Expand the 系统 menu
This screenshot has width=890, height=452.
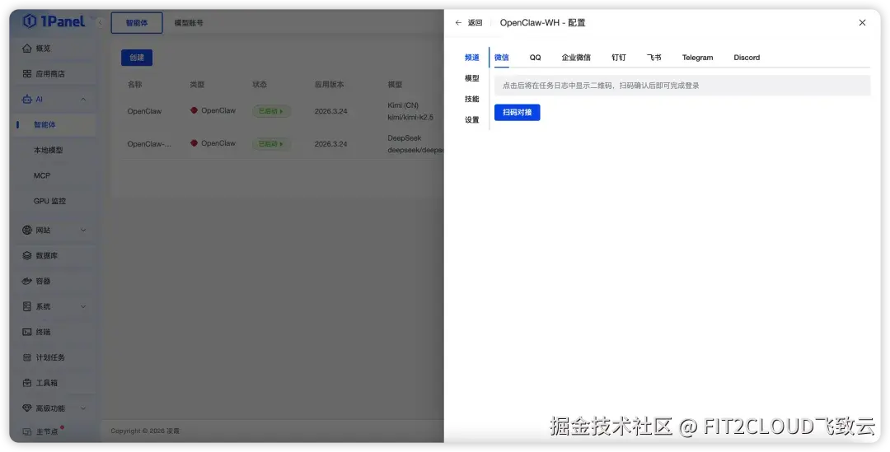point(83,306)
